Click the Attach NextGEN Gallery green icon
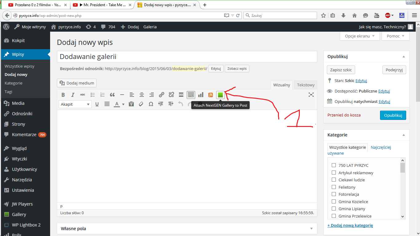 click(220, 95)
